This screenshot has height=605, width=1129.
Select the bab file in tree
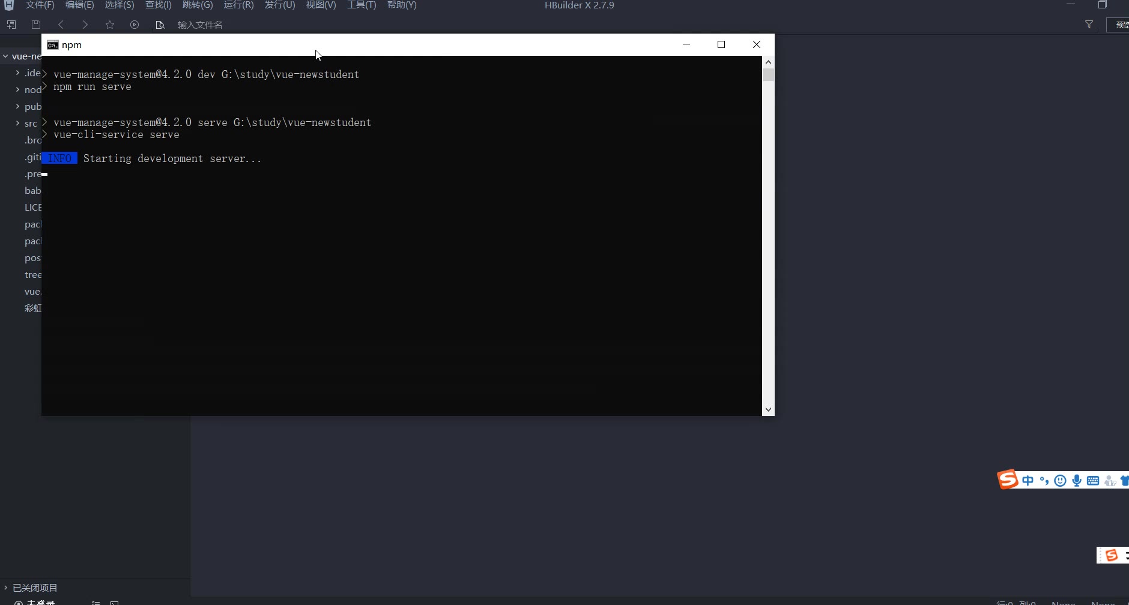[32, 190]
